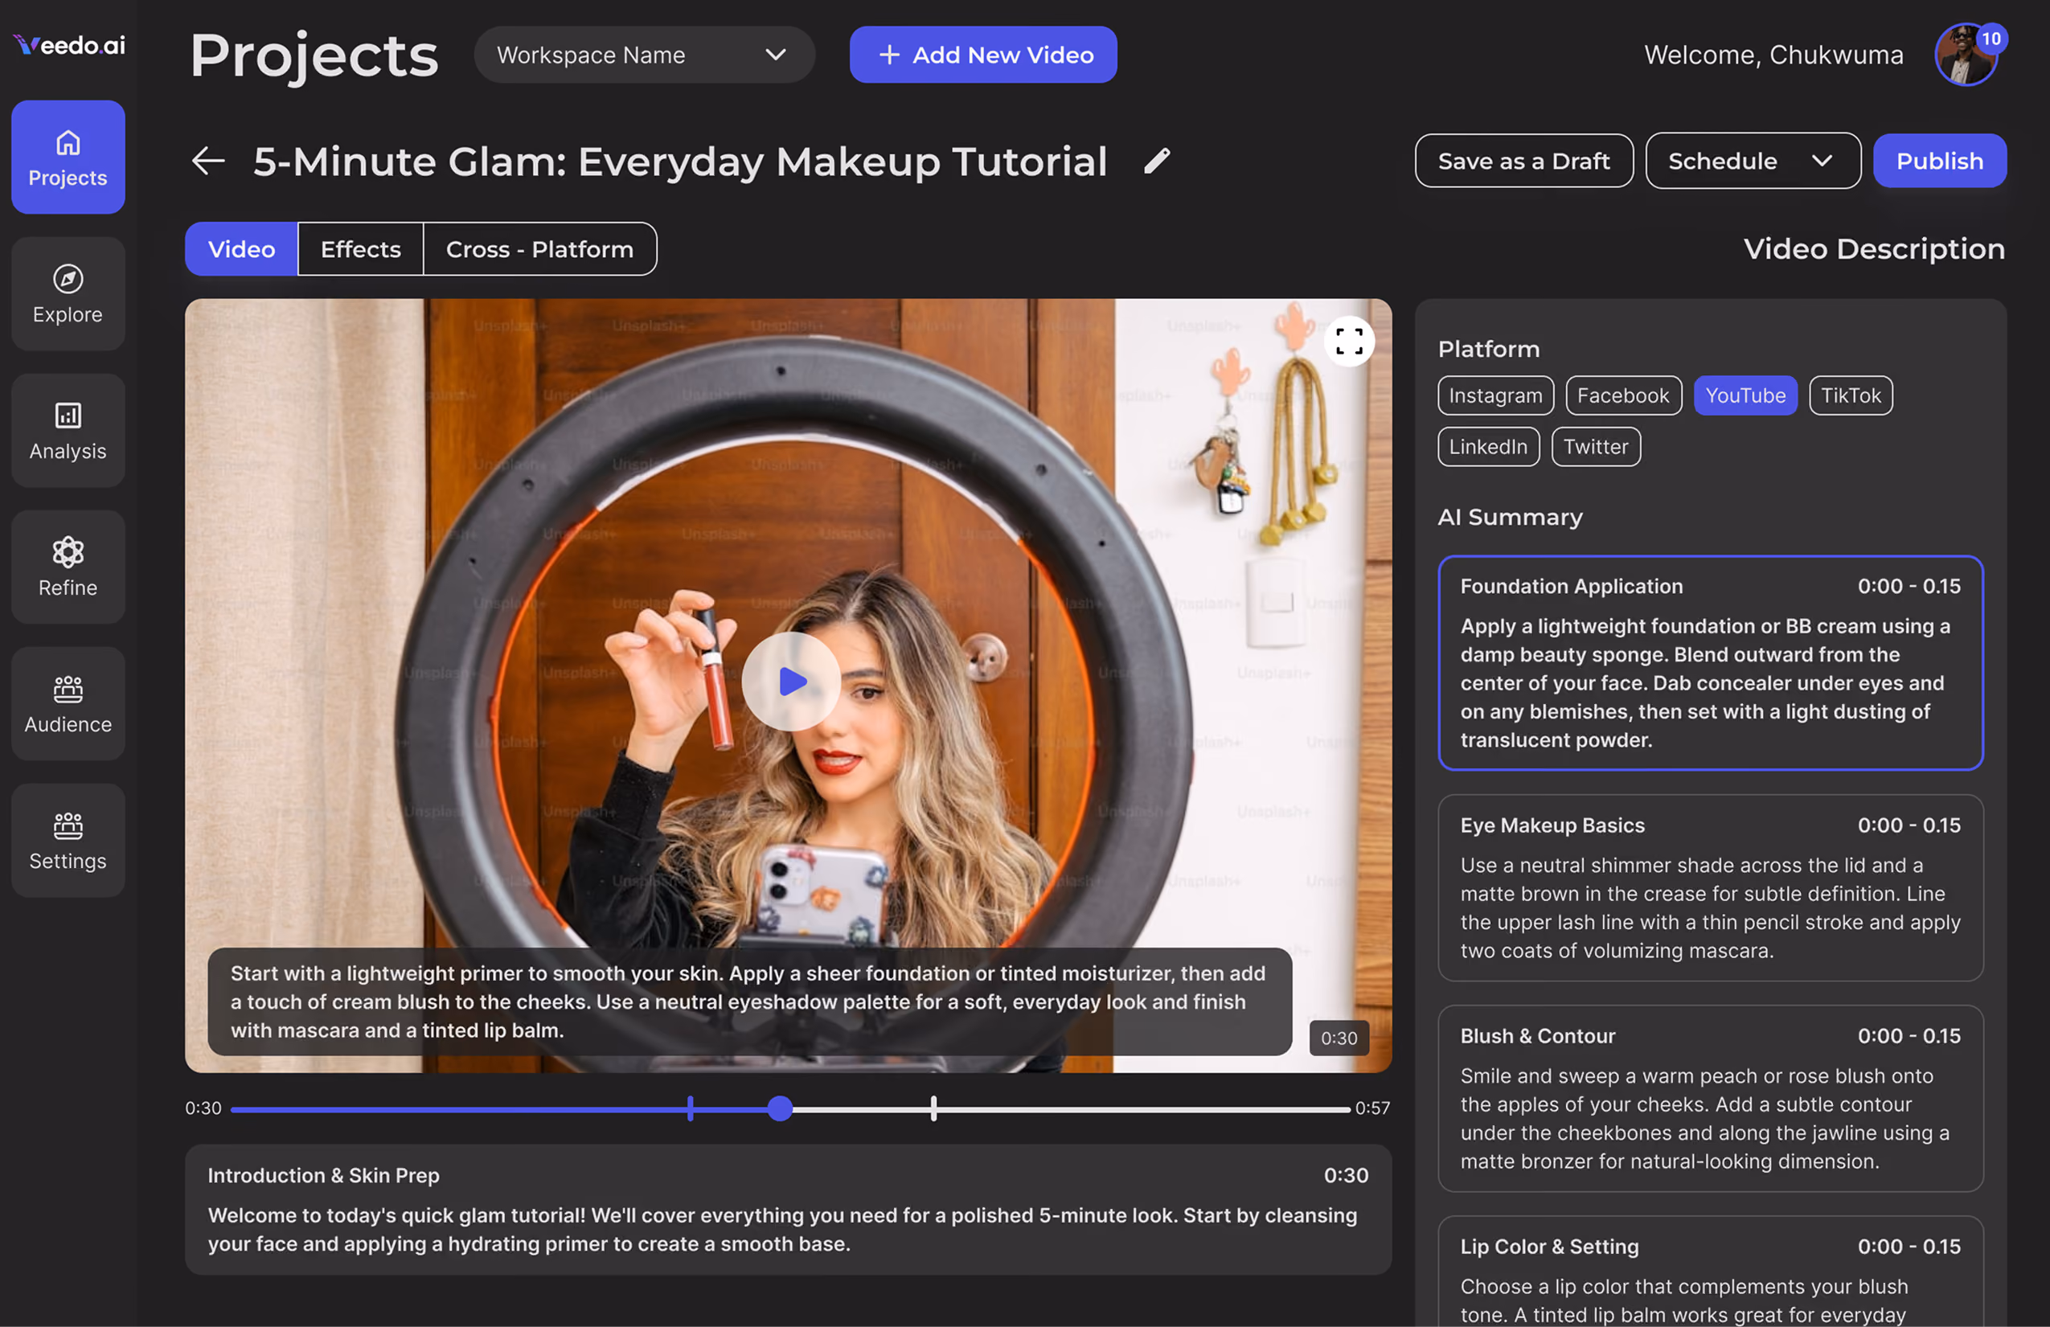Click Save as a Draft
2050x1327 pixels.
point(1523,161)
